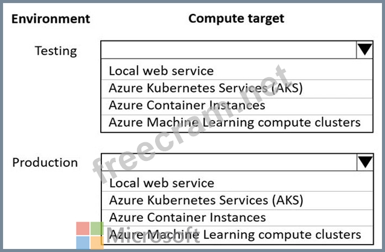This screenshot has height=252, width=385.
Task: Pick Azure Container Instances for Production
Action: (x=186, y=217)
